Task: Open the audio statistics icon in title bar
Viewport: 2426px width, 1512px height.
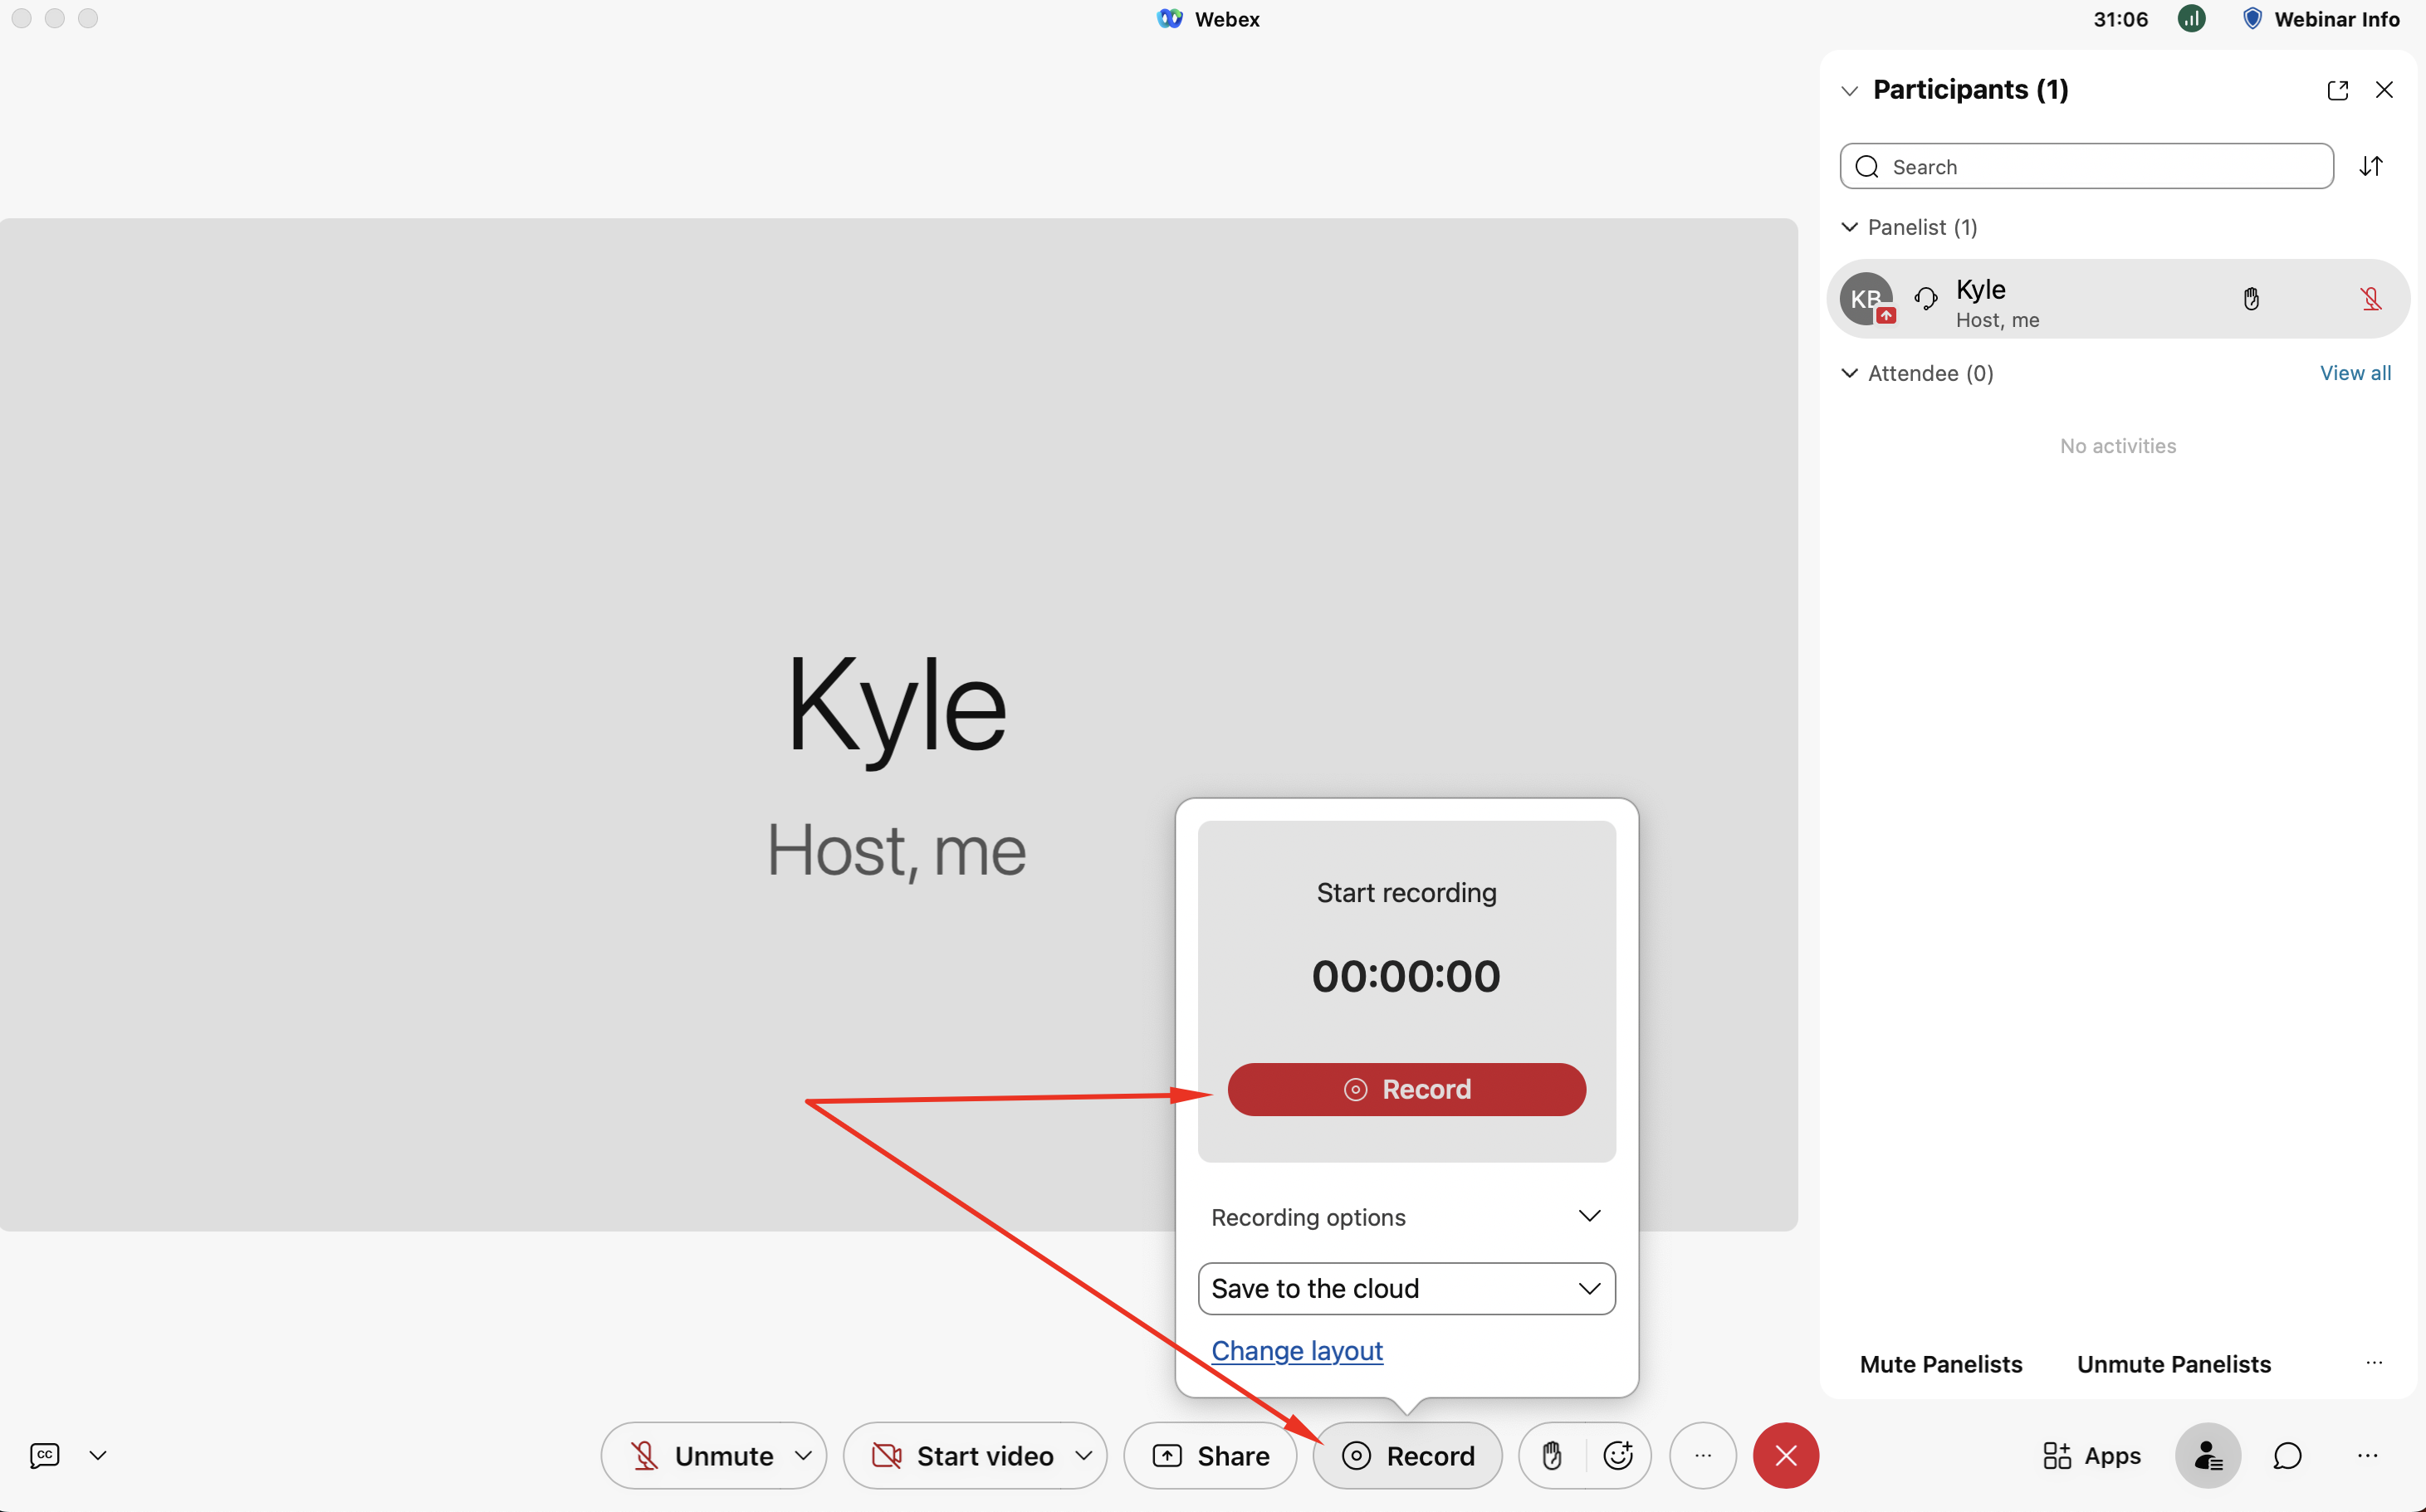Action: [2191, 19]
